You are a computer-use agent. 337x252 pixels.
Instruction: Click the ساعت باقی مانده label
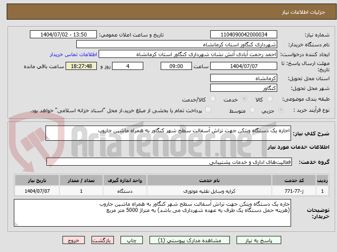point(44,66)
